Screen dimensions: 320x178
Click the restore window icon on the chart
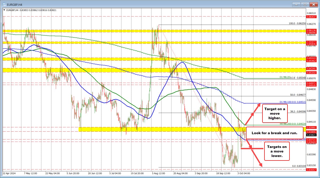[x=304, y=4]
